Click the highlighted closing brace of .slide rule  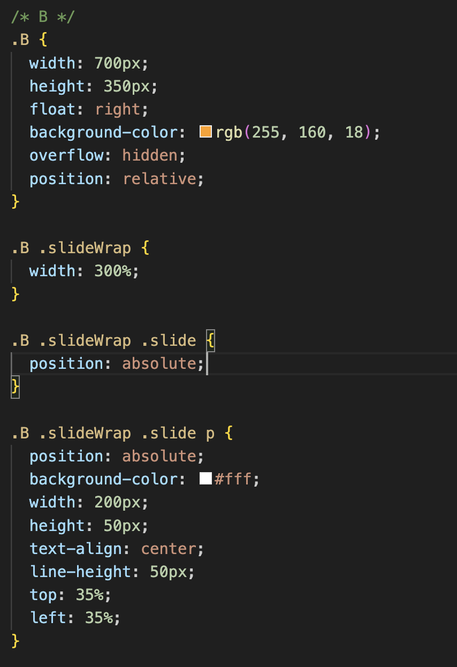(x=16, y=386)
